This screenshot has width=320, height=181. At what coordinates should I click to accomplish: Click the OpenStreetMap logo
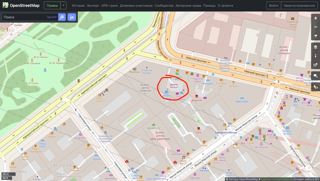tap(20, 6)
